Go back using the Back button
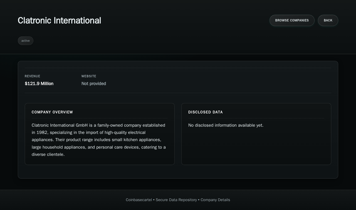Viewport: 356px width, 210px height. [328, 21]
